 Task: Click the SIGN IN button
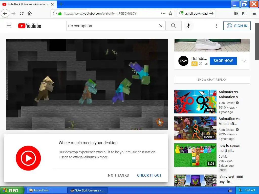pyautogui.click(x=237, y=26)
